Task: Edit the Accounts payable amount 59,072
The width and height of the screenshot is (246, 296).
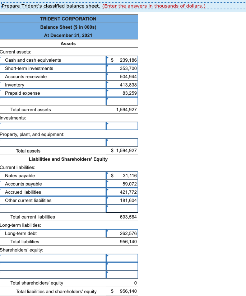Action: pos(122,184)
